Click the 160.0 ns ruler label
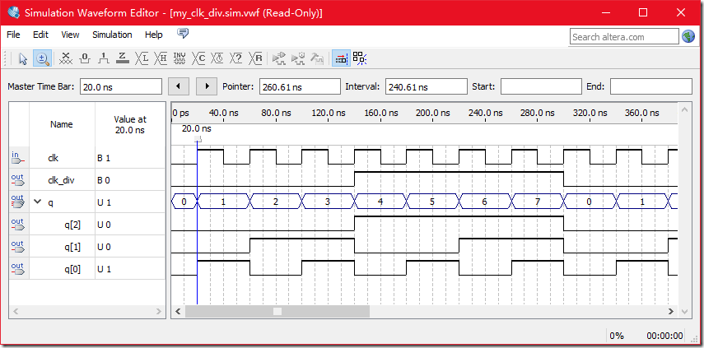The height and width of the screenshot is (348, 704). [x=380, y=113]
